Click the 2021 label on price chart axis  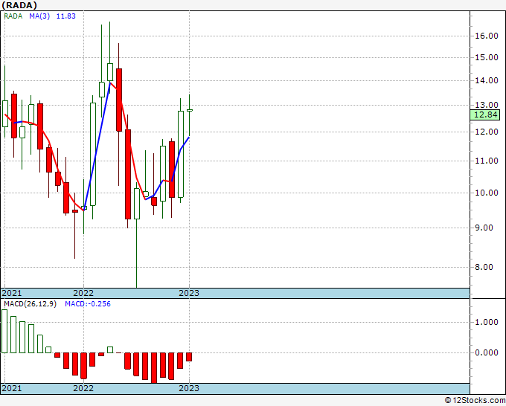12,293
